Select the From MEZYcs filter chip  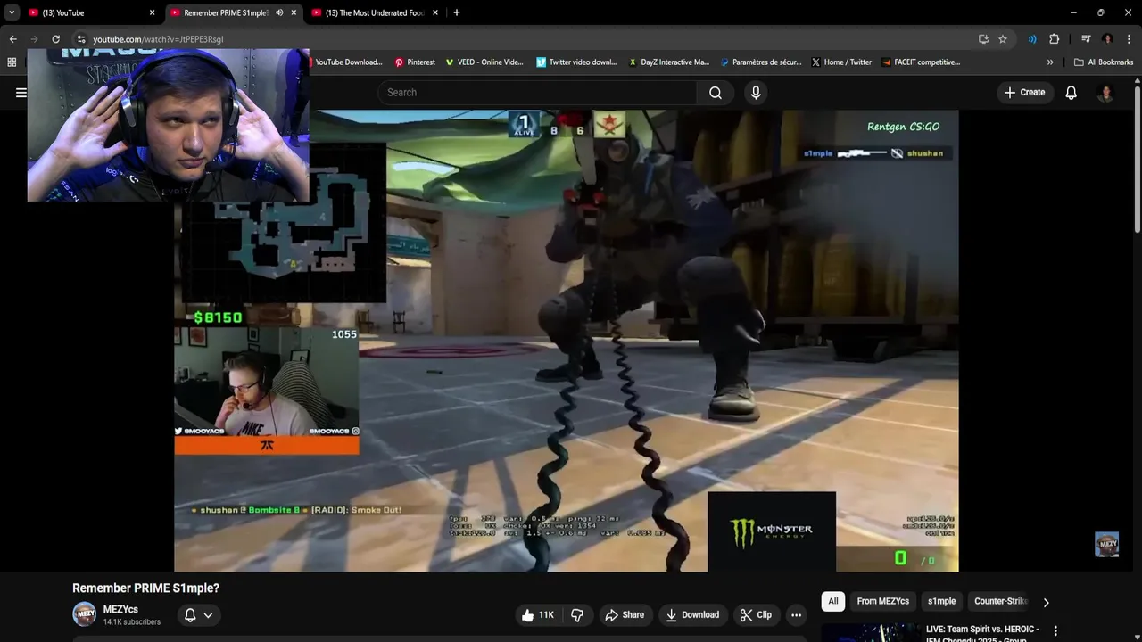coord(882,602)
